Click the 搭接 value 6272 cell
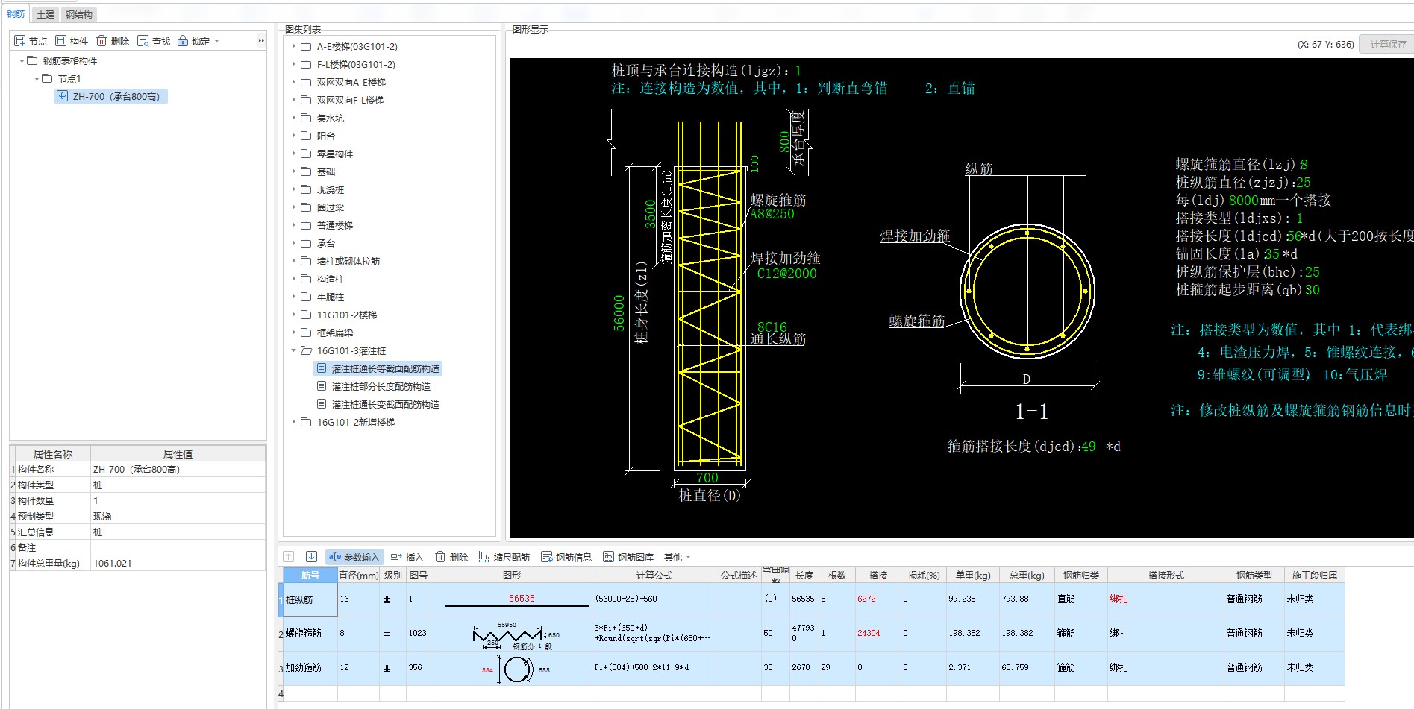This screenshot has height=709, width=1414. click(x=878, y=599)
